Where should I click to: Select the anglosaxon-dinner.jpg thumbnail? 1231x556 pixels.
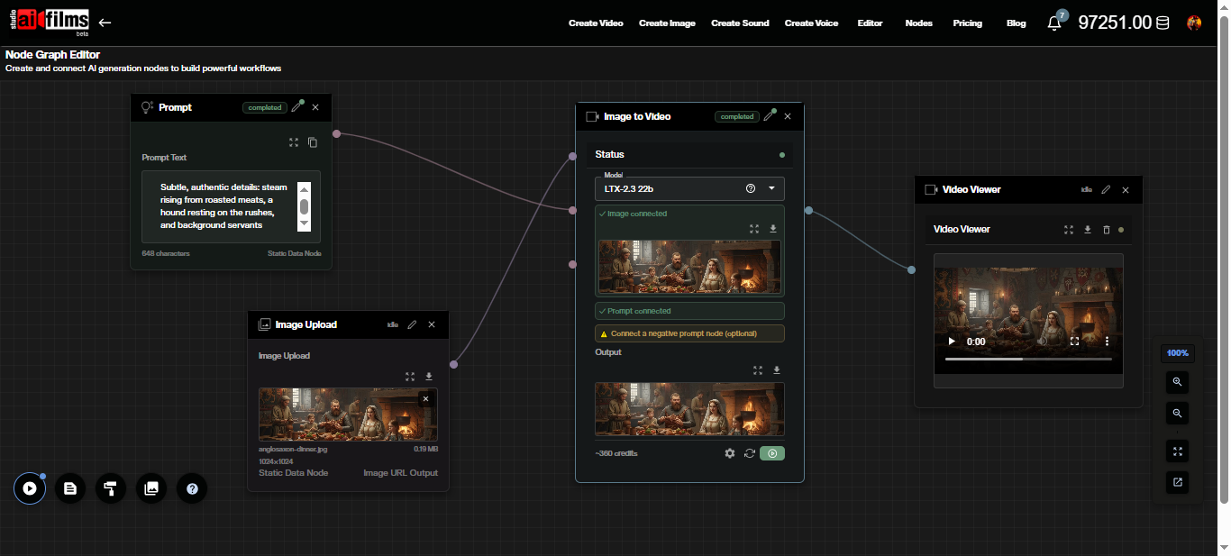pos(347,415)
